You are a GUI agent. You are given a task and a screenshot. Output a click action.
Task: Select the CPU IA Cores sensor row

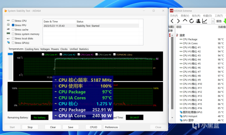pyautogui.click(x=201, y=43)
